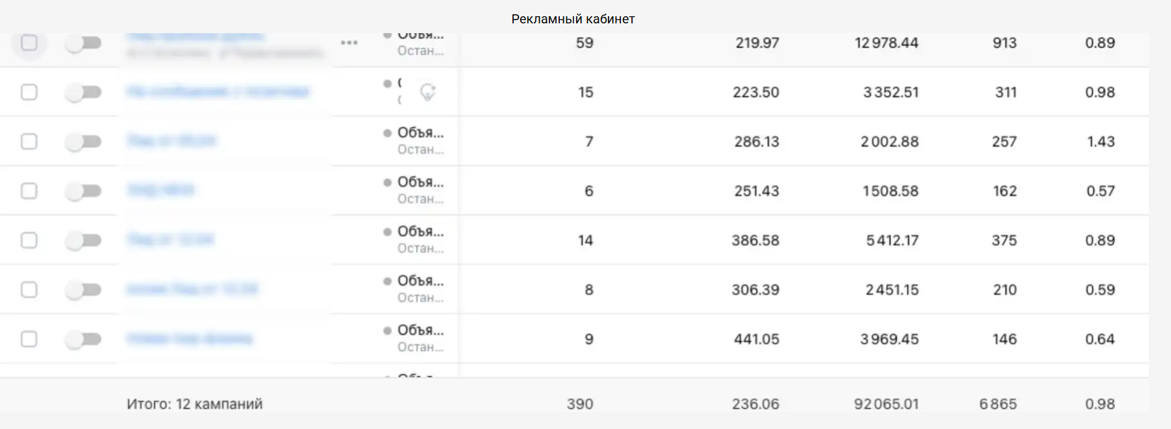Screen dimensions: 1171x429
Task: Toggle the campaign switch in the 12 978.44 row
Action: coord(84,43)
